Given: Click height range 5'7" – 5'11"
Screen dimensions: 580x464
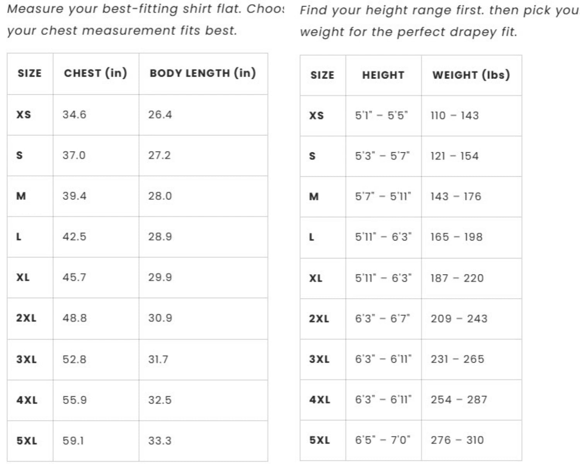Looking at the screenshot, I should tap(383, 196).
